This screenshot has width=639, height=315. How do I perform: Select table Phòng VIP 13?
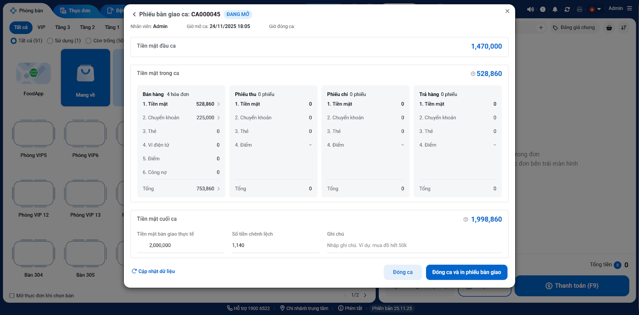pos(85,199)
